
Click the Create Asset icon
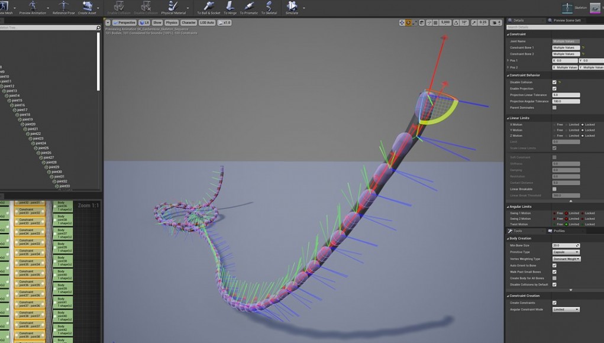click(87, 7)
